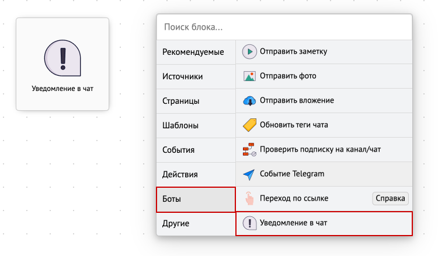
Task: Click the exclamation icon in the Уведомление в чат list row
Action: [249, 223]
